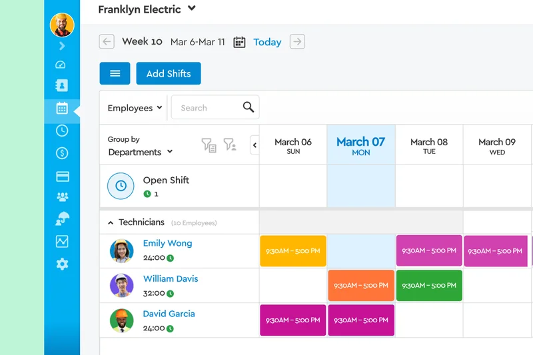Screen dimensions: 533x355
Task: Open the hamburger menu button
Action: (115, 73)
